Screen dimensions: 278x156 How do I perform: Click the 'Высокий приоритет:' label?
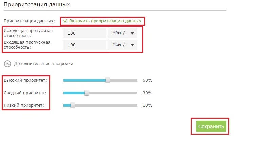[x=25, y=80]
